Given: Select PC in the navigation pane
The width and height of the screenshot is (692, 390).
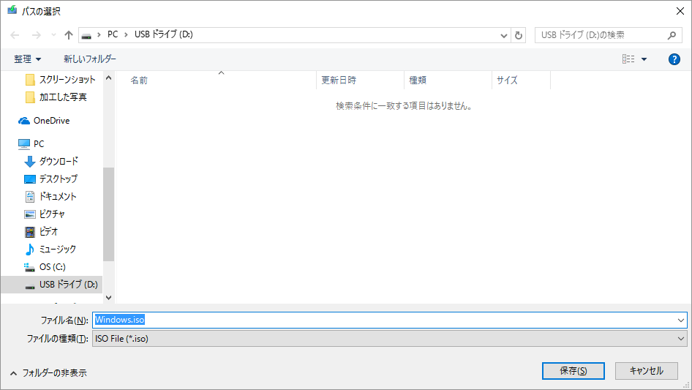Looking at the screenshot, I should 31,144.
